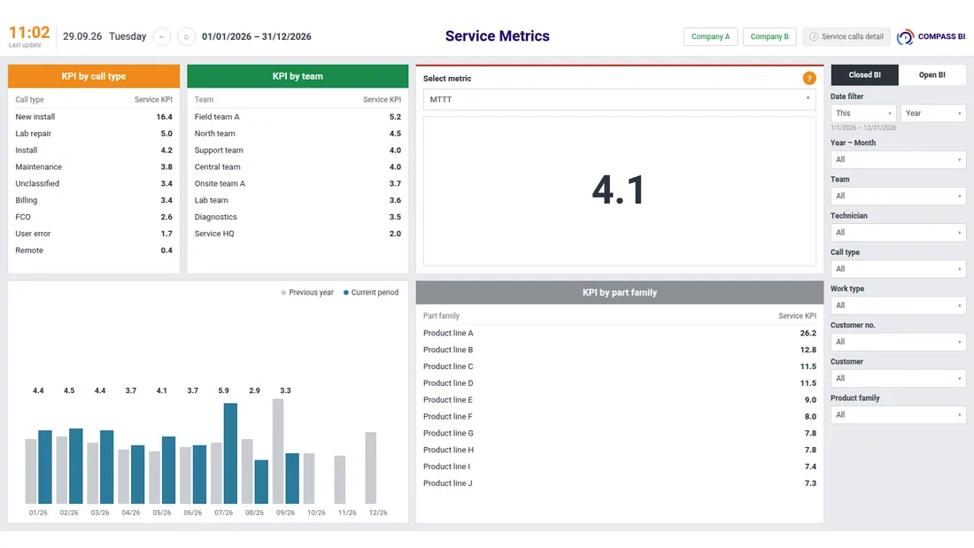Toggle the Current period legend marker

(346, 293)
